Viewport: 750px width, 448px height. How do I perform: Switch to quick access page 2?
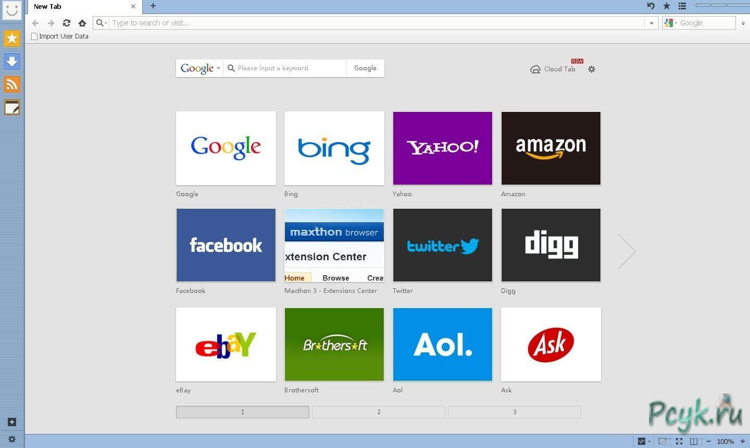click(x=379, y=412)
